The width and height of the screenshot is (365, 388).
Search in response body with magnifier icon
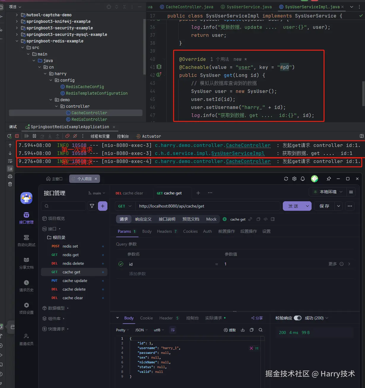tap(261, 330)
